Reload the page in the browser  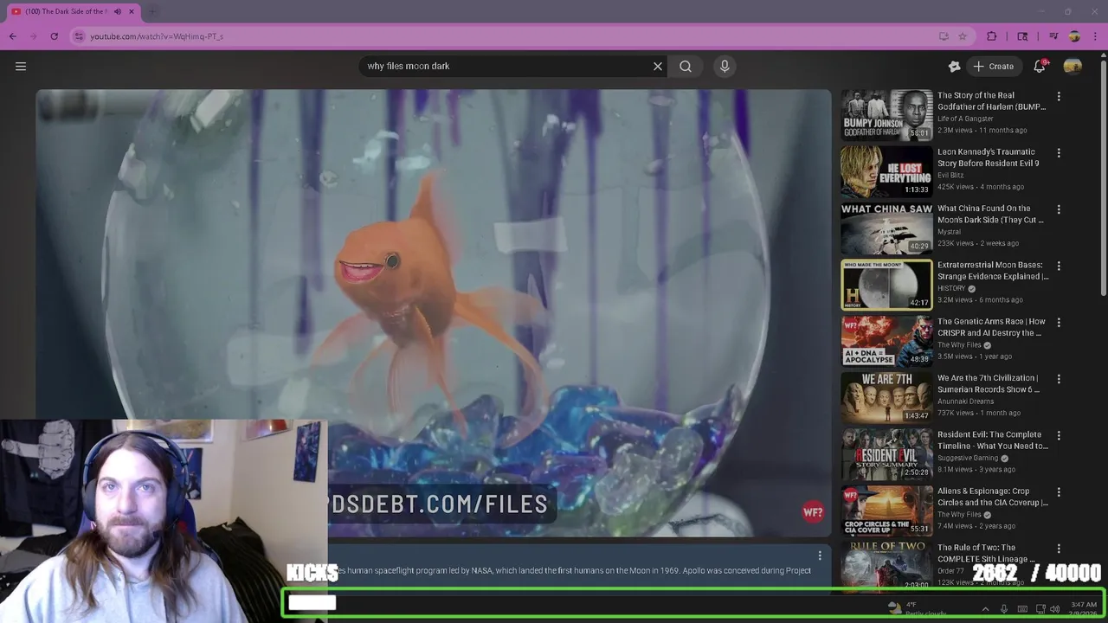point(55,36)
